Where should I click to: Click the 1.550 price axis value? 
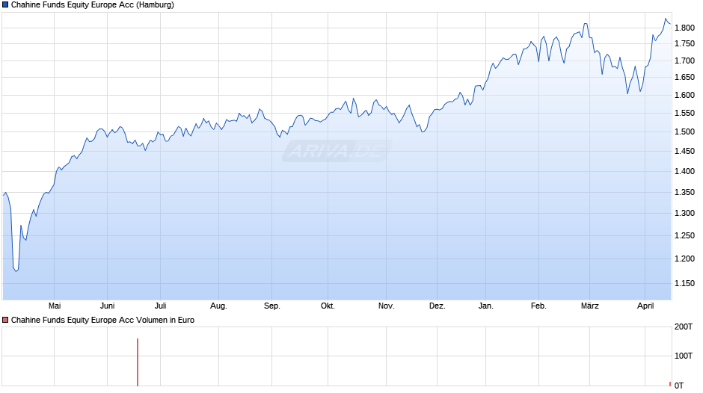684,114
